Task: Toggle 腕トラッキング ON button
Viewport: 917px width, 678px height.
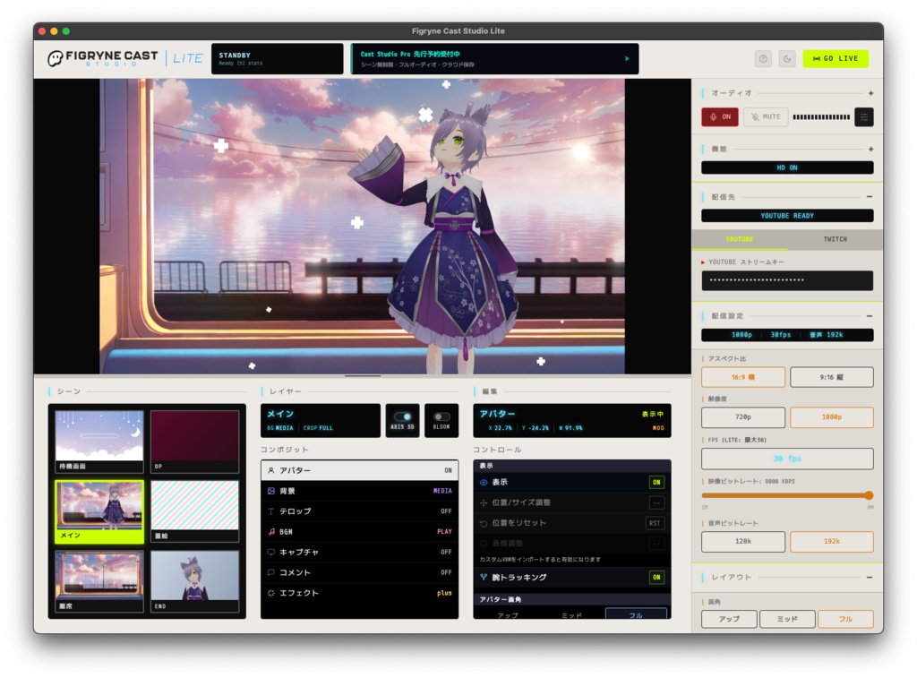Action: point(656,578)
